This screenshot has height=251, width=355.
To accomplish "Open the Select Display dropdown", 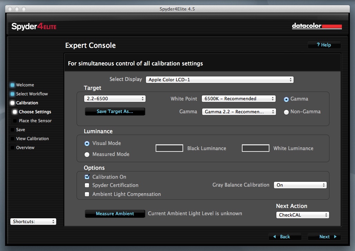I will click(x=220, y=80).
